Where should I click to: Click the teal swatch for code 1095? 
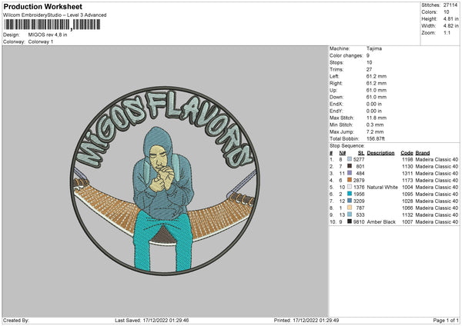coord(350,194)
